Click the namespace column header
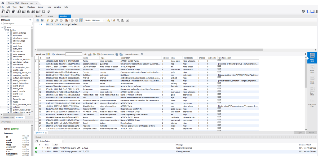Viewport: 318px width, 156px height. (190, 58)
